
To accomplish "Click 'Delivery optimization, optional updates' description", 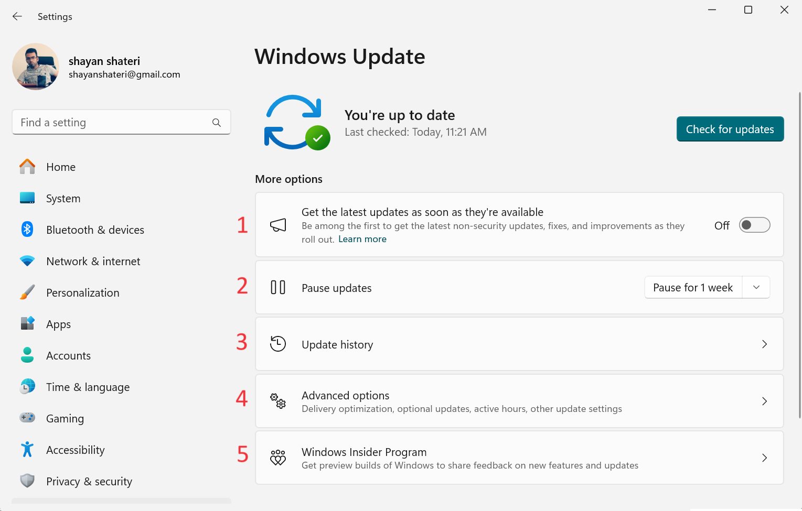I will tap(462, 409).
